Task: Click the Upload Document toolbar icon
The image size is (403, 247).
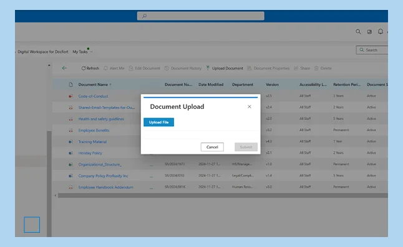Action: (208, 68)
